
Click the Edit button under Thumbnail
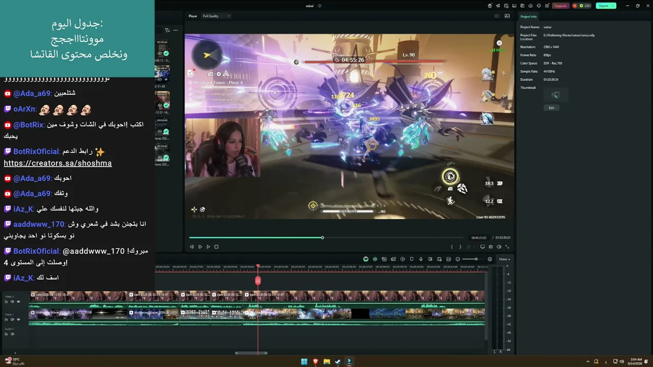coord(551,108)
